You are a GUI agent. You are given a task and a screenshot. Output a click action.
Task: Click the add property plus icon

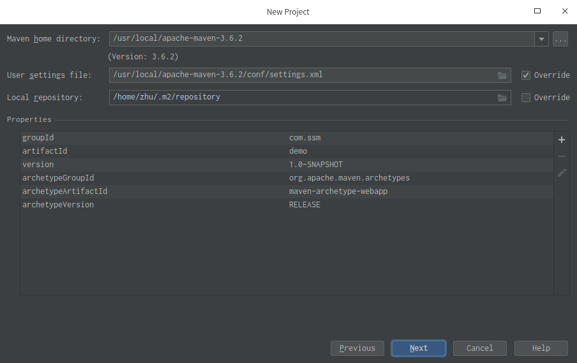click(x=562, y=140)
